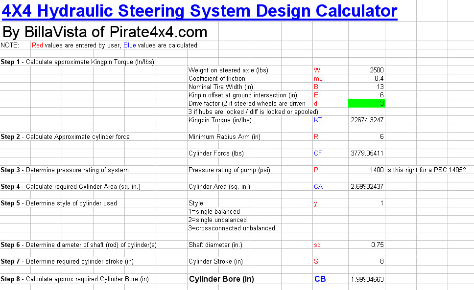This screenshot has height=290, width=474.
Task: Select the '3=crossconnected unbalanced' option text
Action: 232,228
